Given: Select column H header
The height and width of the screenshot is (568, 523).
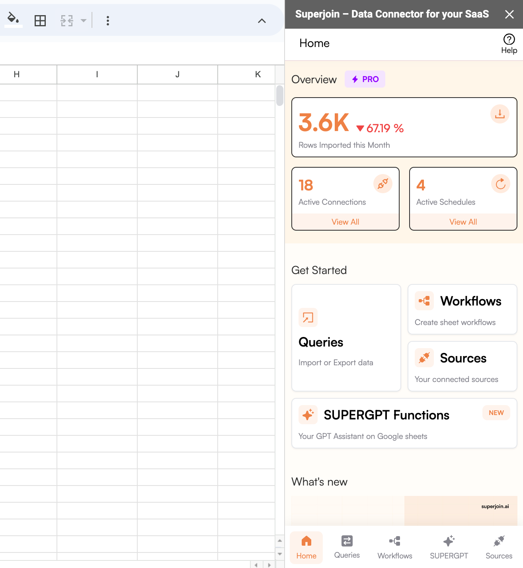Looking at the screenshot, I should click(28, 74).
